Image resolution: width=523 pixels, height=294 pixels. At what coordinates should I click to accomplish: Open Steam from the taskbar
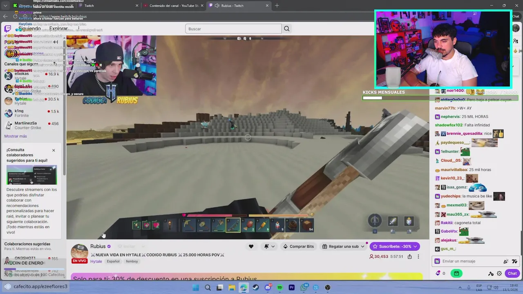pyautogui.click(x=255, y=287)
